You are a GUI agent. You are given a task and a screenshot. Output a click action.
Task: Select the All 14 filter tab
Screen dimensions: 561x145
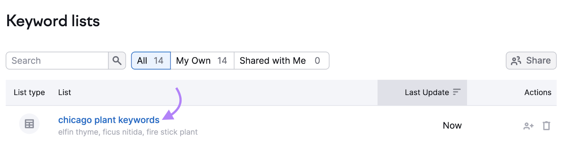click(151, 61)
